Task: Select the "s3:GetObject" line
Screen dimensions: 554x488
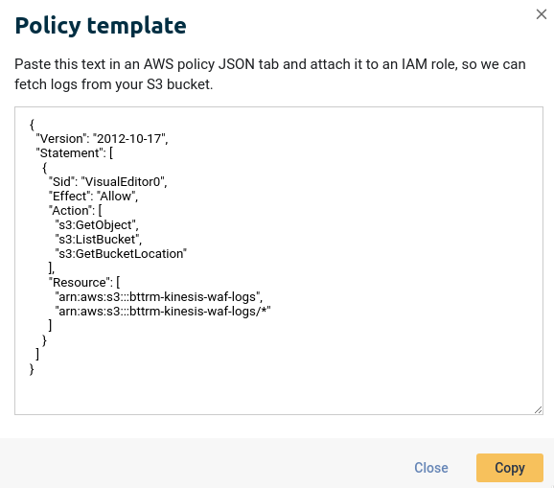Action: click(97, 224)
